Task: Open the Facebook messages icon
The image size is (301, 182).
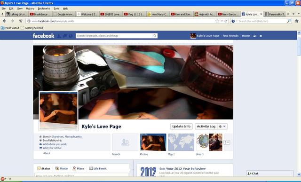Action: pos(65,36)
